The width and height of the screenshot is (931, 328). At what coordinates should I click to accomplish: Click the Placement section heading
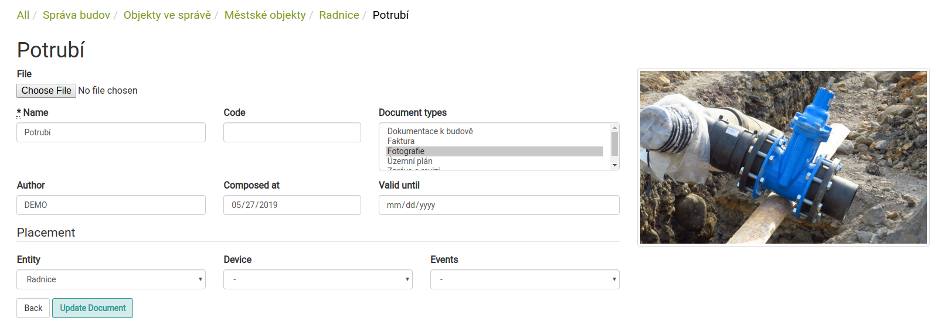46,233
